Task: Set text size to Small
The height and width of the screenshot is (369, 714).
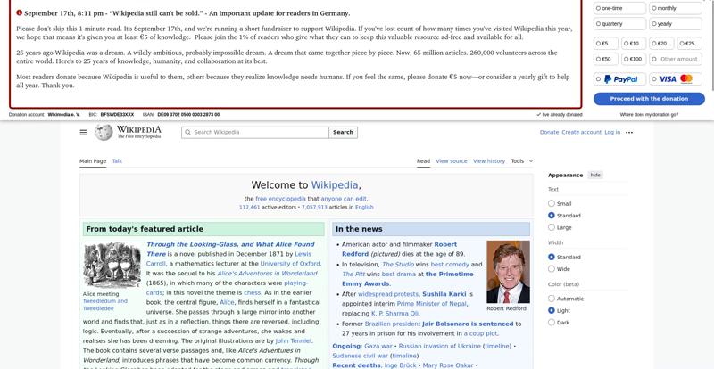Action: click(552, 203)
